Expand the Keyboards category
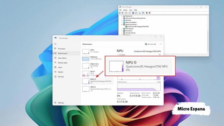The height and width of the screenshot is (126, 224). pyautogui.click(x=122, y=16)
